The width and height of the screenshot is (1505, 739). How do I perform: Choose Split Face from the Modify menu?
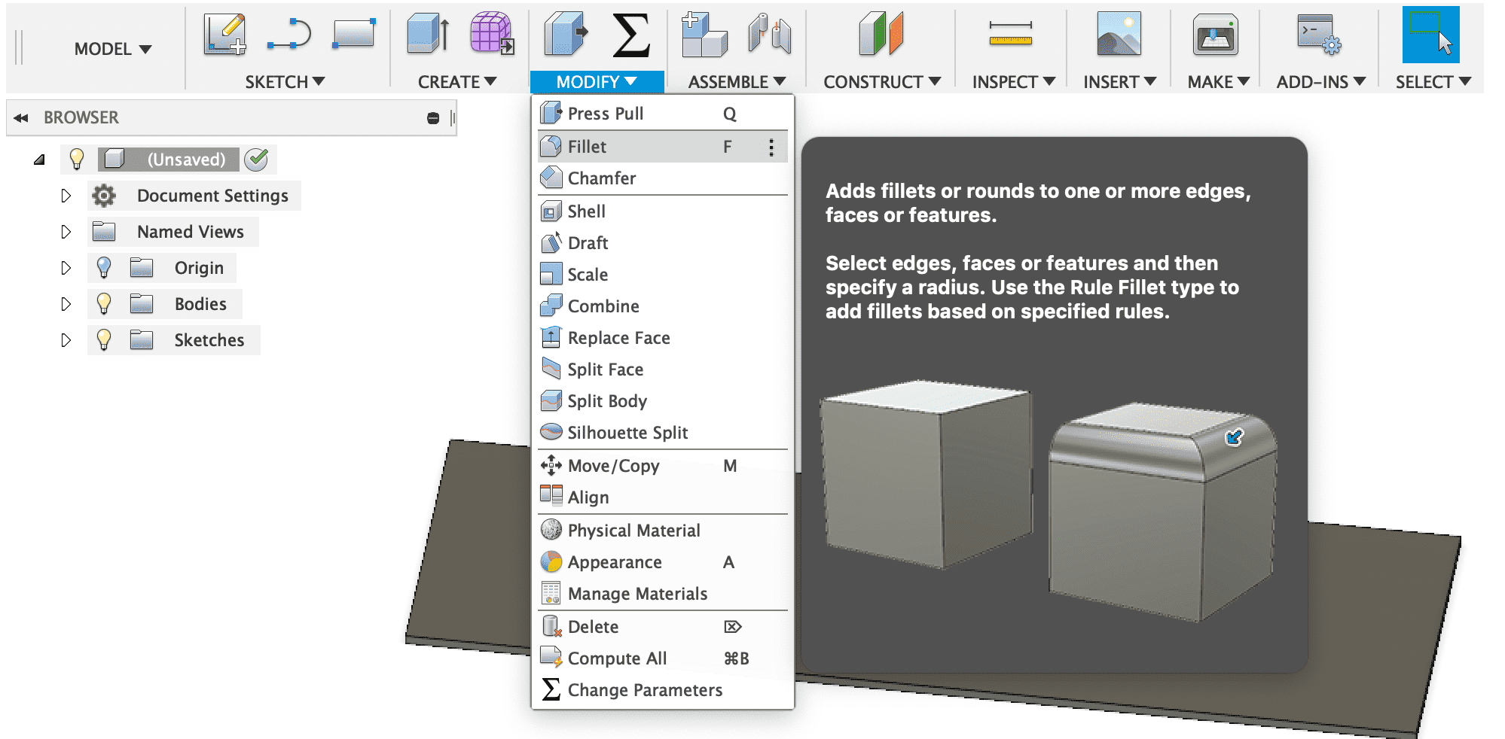click(x=663, y=369)
